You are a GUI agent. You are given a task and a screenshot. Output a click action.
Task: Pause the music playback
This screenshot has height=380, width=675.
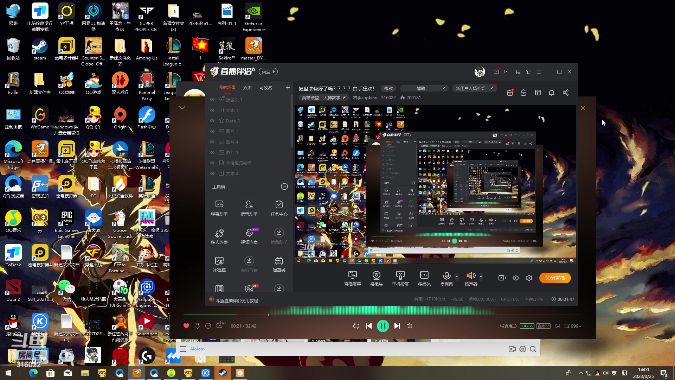[383, 326]
